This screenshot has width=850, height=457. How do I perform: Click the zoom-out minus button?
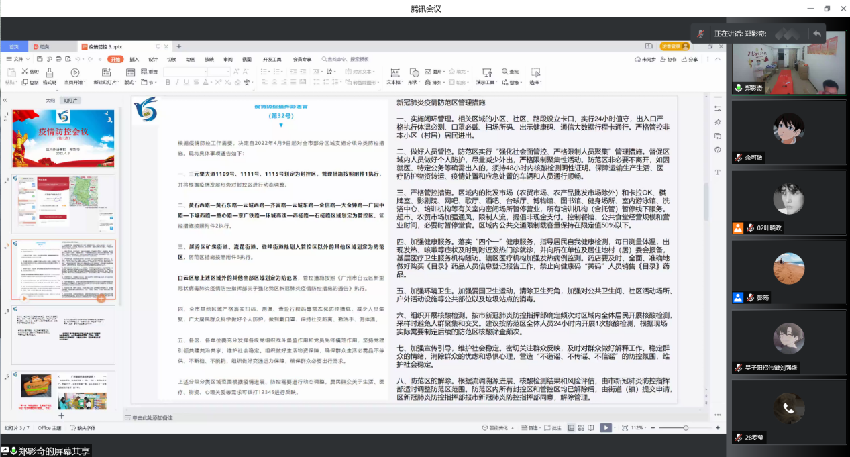653,427
